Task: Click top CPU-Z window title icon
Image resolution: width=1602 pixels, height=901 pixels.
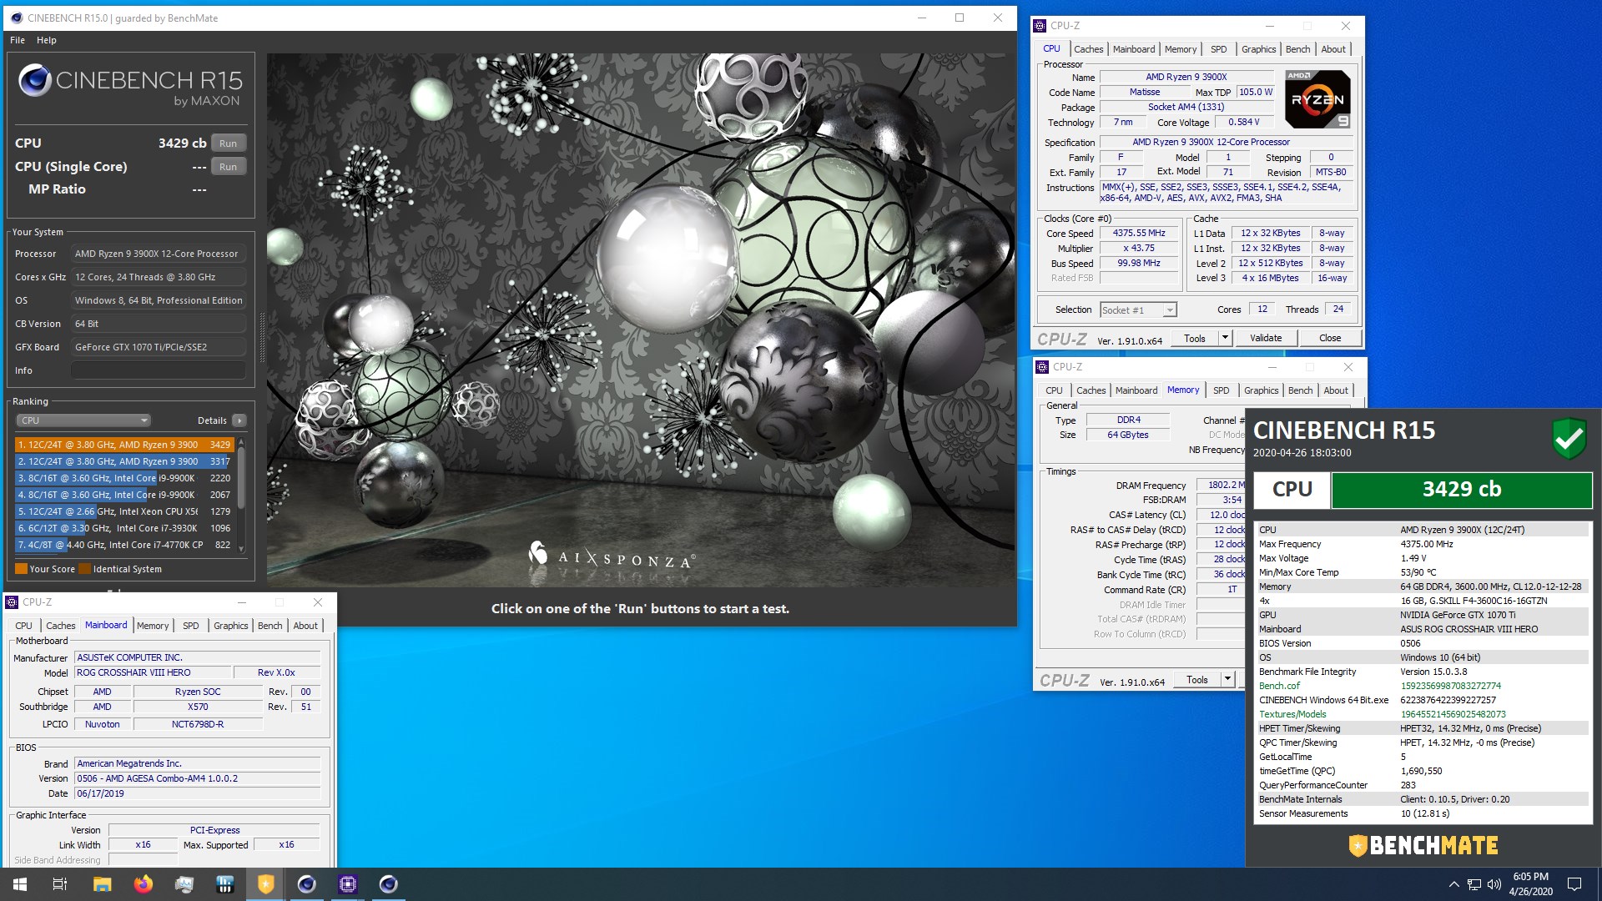Action: pyautogui.click(x=1040, y=26)
